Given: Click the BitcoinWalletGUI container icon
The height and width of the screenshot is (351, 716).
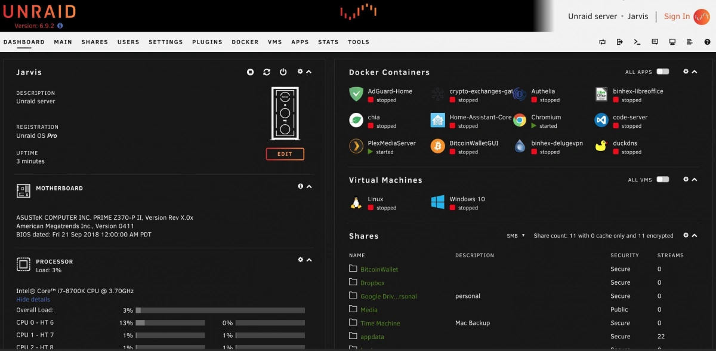Looking at the screenshot, I should click(x=438, y=146).
